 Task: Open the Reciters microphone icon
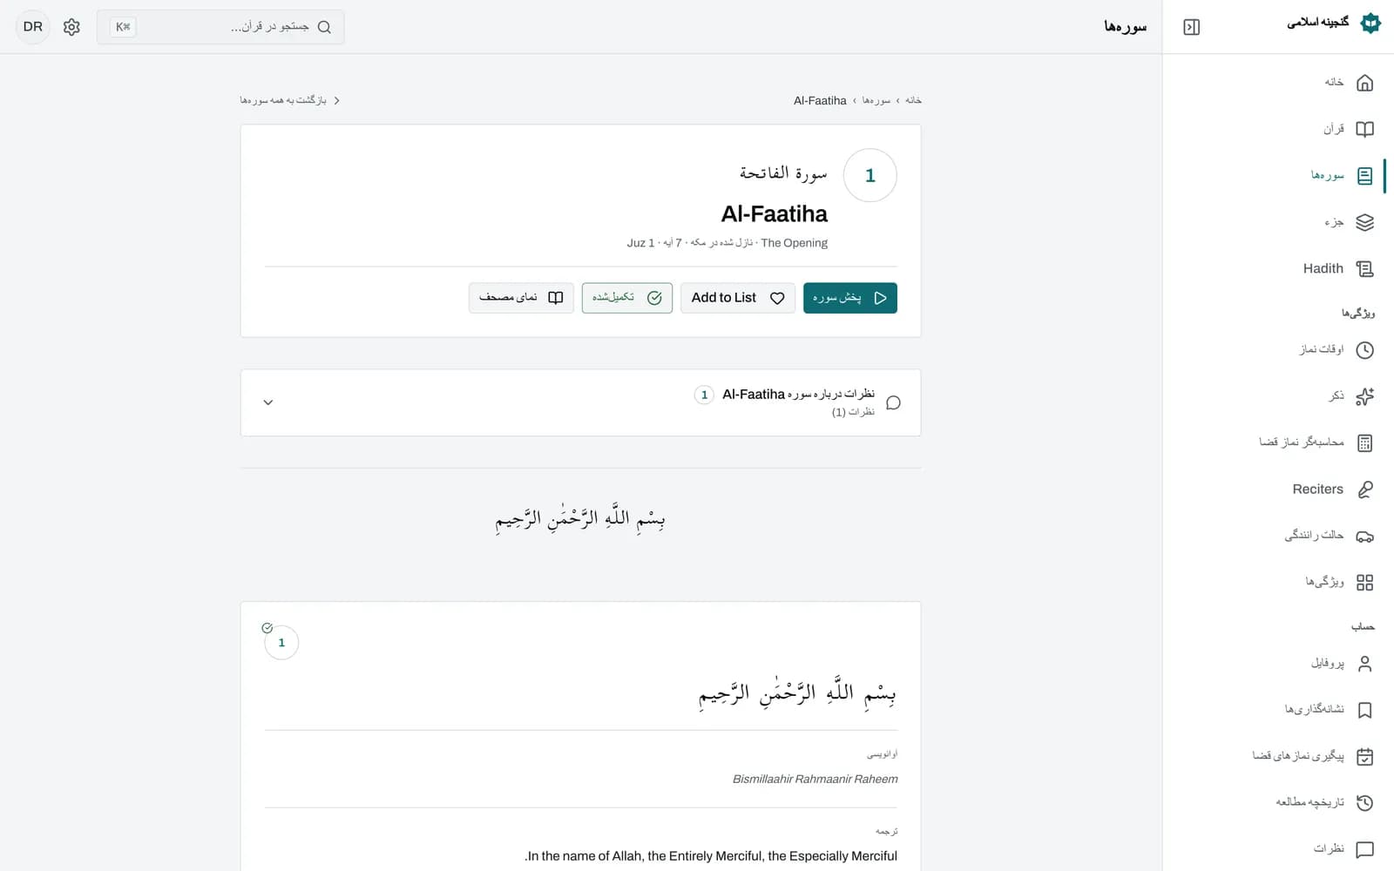1364,490
